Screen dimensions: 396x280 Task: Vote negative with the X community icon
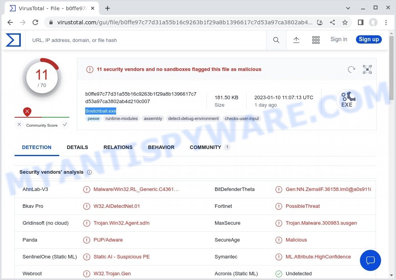[19, 124]
